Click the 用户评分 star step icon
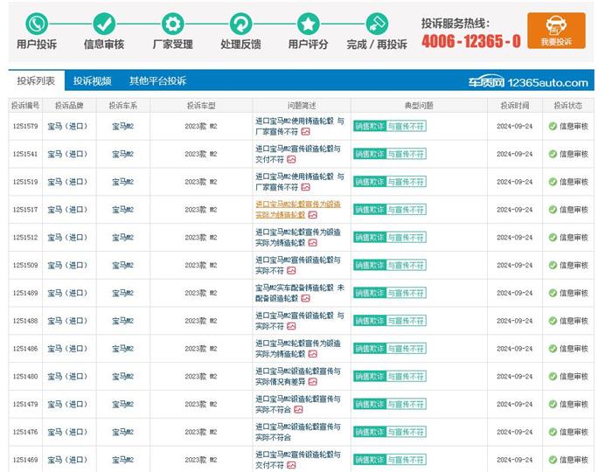Image resolution: width=612 pixels, height=472 pixels. 309,24
